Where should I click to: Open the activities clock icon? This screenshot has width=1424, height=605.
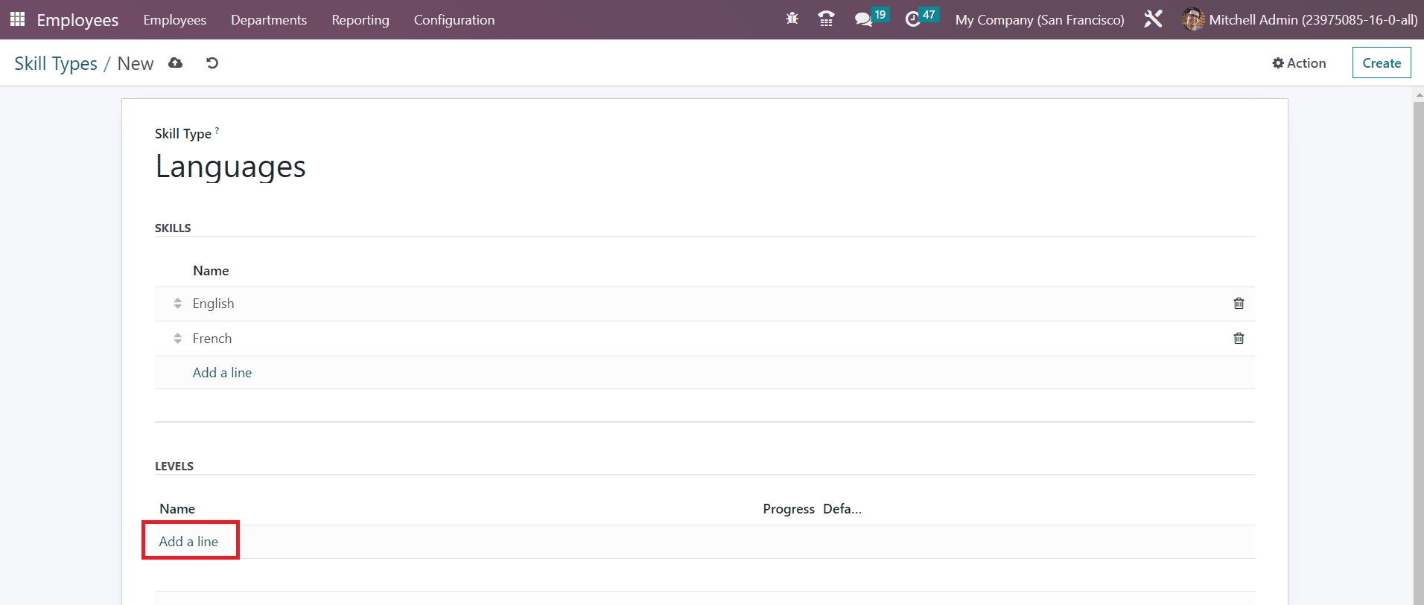pos(913,19)
